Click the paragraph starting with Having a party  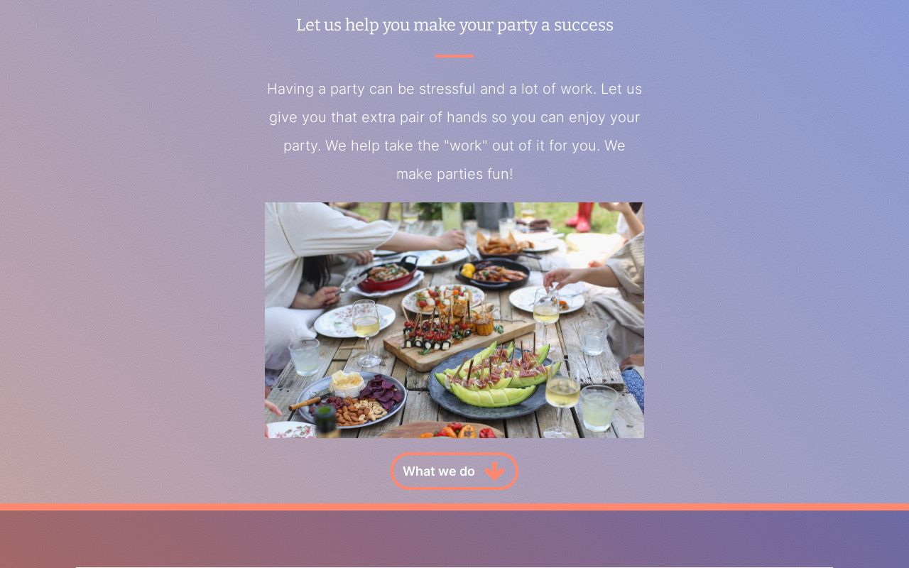click(x=454, y=131)
